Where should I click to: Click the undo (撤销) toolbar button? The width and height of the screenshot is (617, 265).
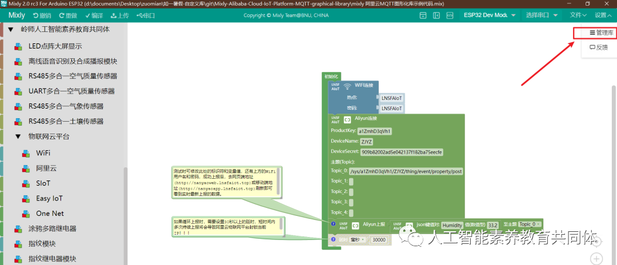42,16
